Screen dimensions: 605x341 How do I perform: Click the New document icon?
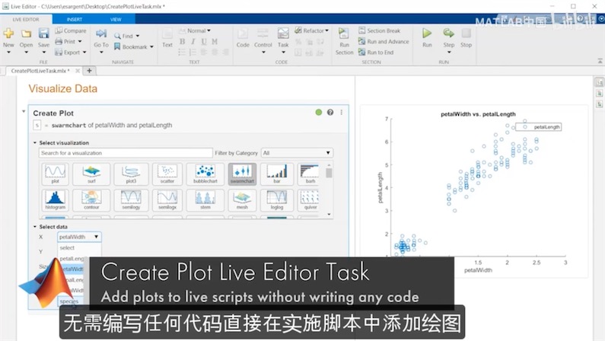(x=8, y=34)
